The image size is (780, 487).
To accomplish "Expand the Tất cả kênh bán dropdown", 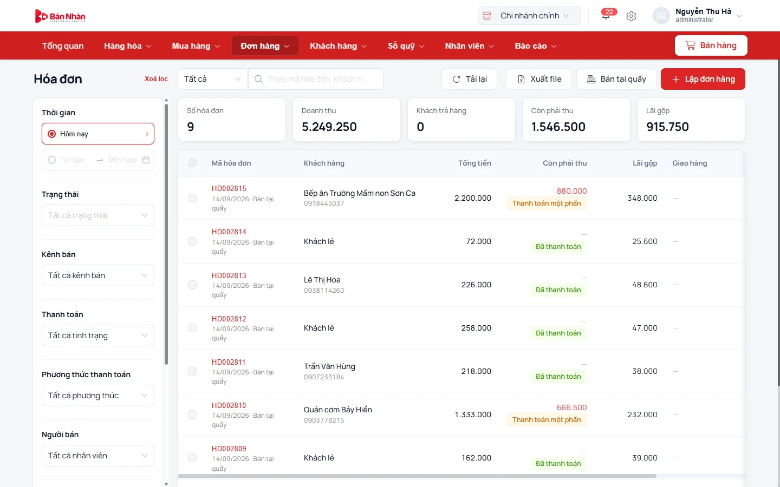I will click(x=98, y=275).
